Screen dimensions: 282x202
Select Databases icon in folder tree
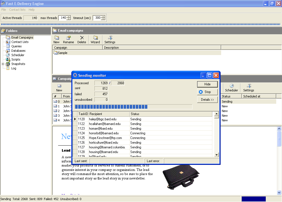click(x=8, y=51)
